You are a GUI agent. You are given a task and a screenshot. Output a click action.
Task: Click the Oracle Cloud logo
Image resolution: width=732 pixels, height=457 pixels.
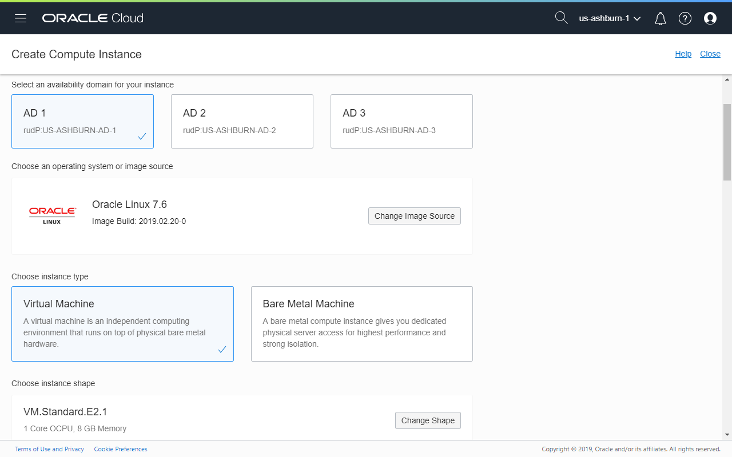tap(92, 18)
